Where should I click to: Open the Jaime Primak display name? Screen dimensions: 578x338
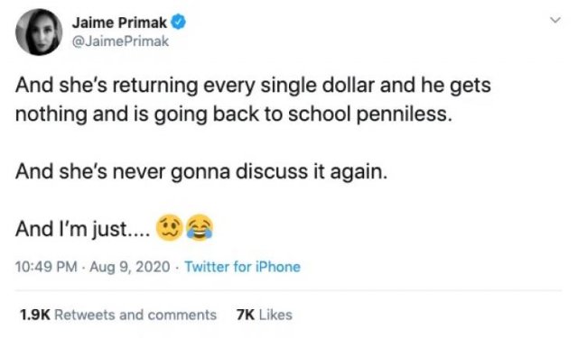click(119, 23)
